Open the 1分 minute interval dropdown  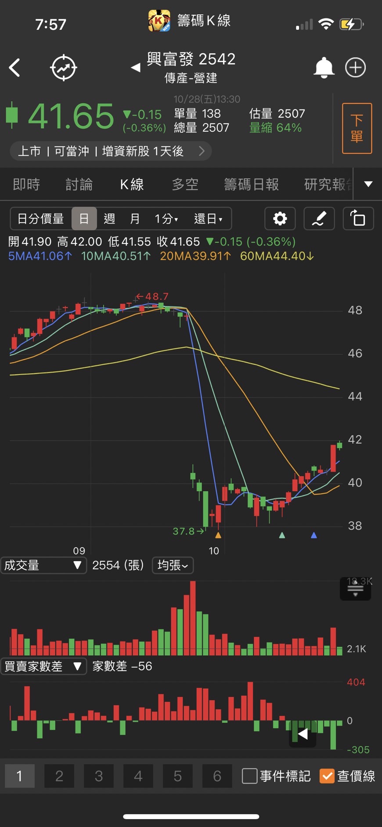tap(166, 218)
